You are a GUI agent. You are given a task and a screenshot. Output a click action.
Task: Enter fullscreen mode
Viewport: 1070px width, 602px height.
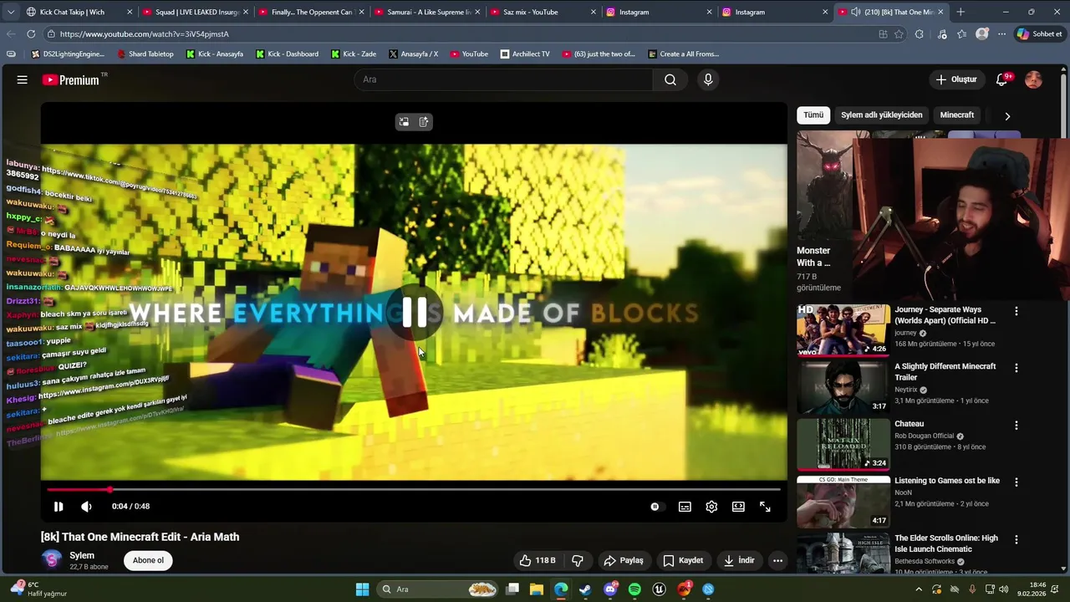click(765, 507)
